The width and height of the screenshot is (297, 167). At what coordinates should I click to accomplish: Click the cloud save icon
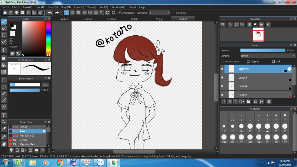click(5, 13)
